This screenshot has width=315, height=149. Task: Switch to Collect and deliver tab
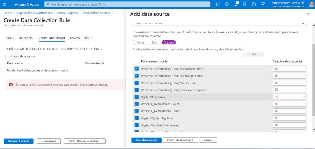[x=52, y=38]
